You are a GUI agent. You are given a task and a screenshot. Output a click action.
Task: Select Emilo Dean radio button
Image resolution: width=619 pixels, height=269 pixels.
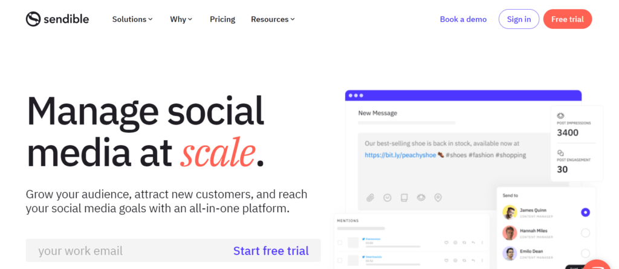coord(585,254)
